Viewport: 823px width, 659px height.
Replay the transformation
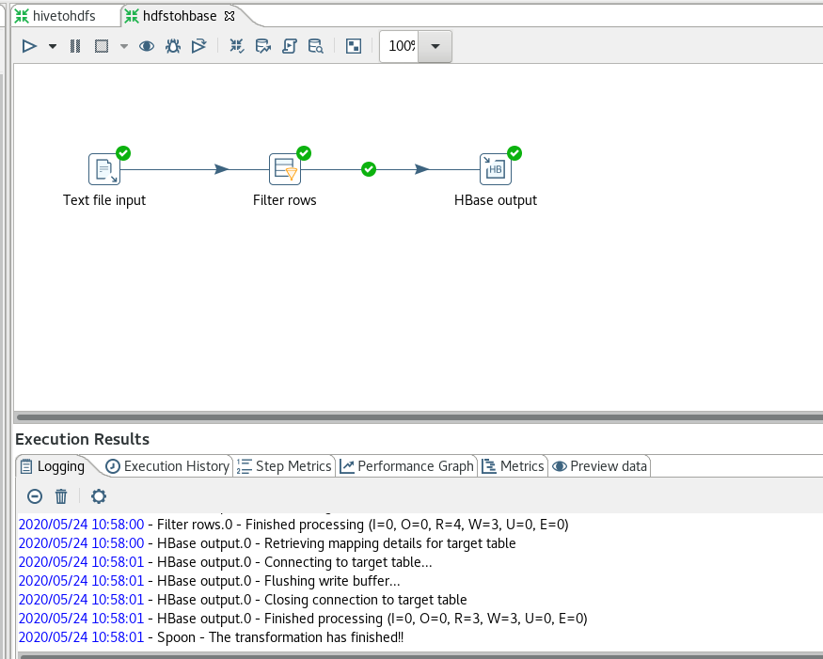(198, 46)
